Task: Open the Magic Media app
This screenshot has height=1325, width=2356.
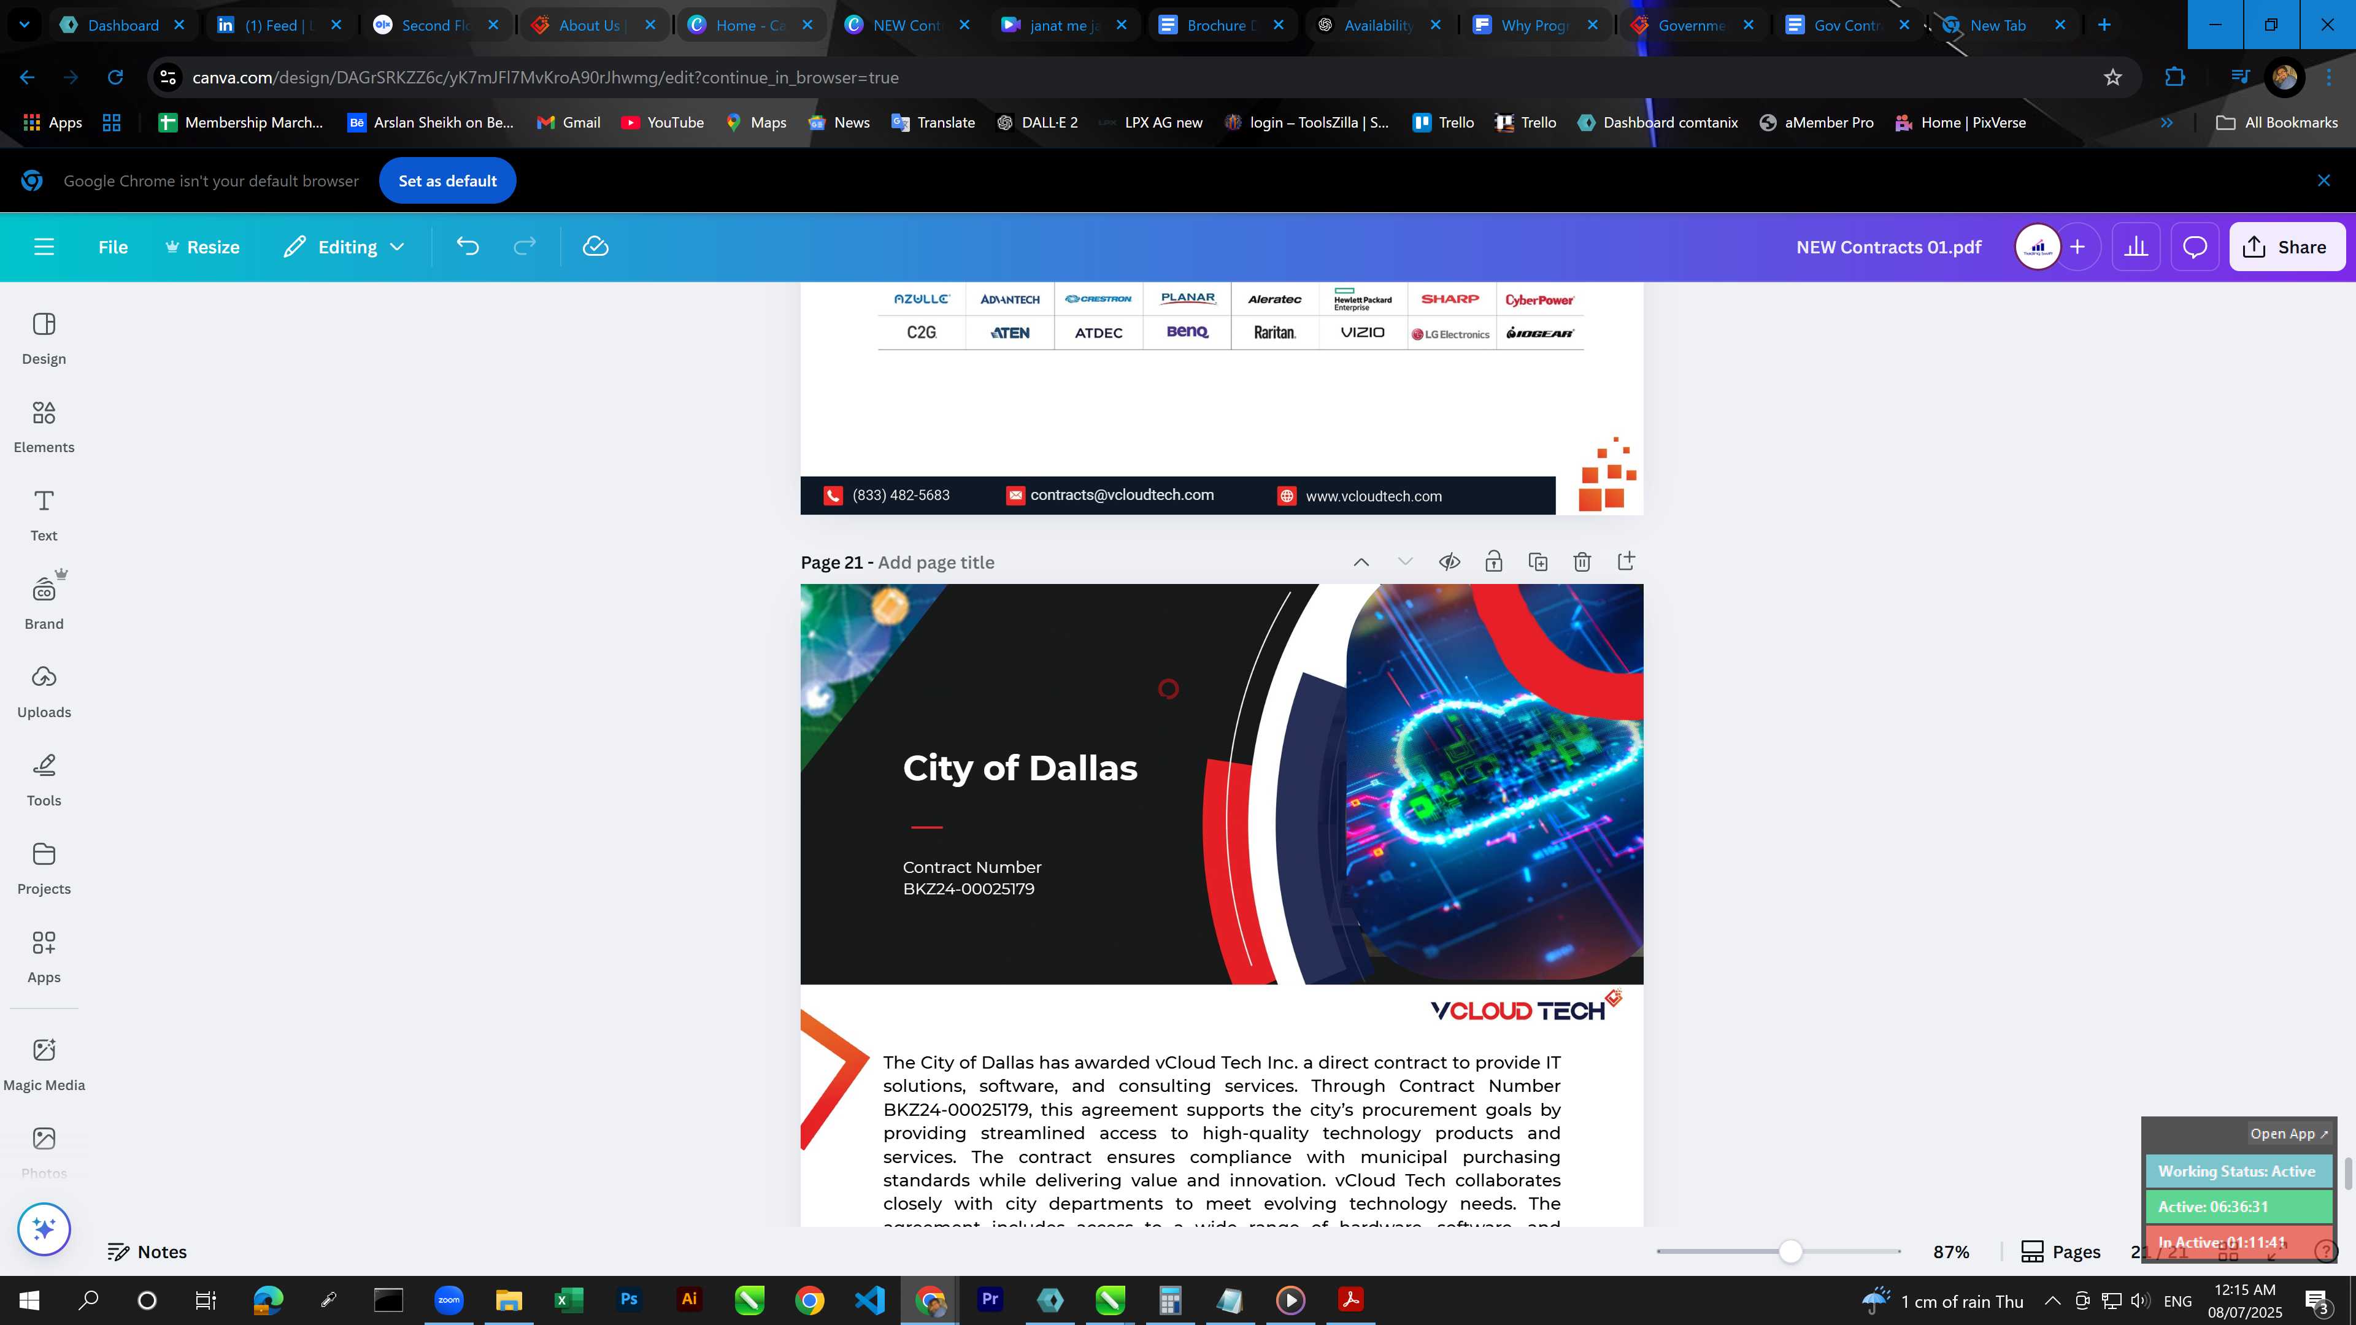Action: point(44,1064)
